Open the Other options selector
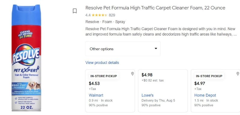This screenshot has height=115, width=240. coord(123,49)
